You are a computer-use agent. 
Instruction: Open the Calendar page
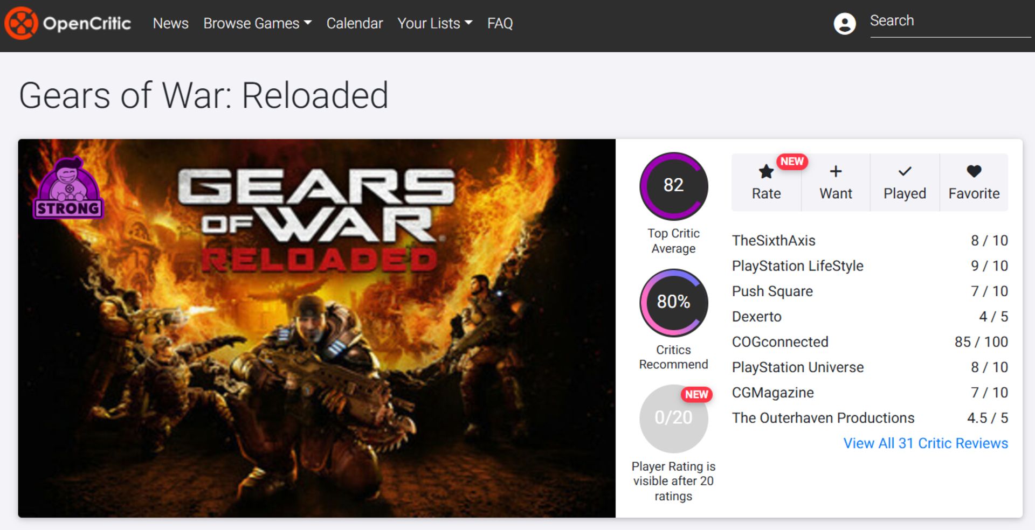[x=354, y=23]
